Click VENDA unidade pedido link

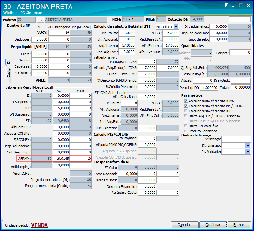click(39, 225)
